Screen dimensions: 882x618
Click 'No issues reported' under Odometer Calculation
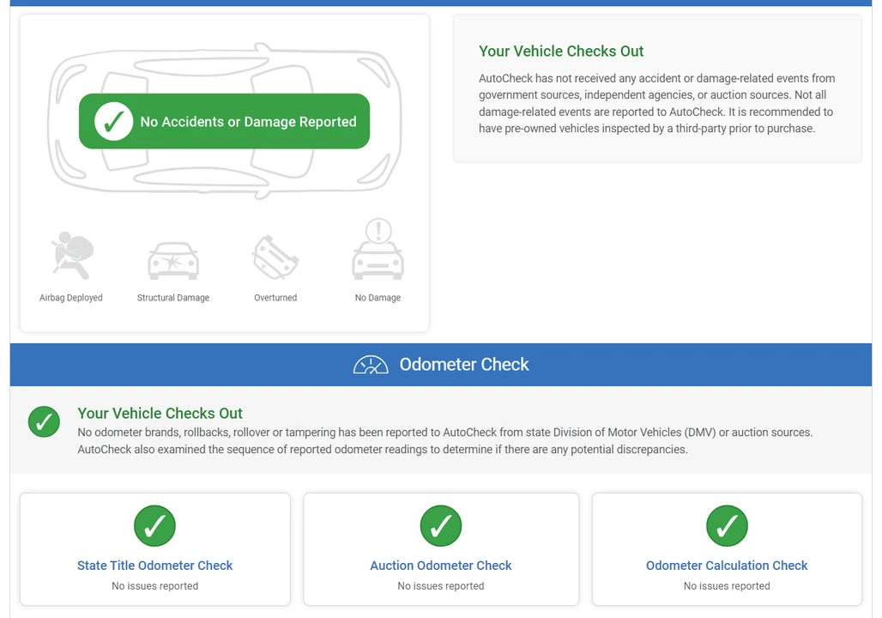coord(727,586)
